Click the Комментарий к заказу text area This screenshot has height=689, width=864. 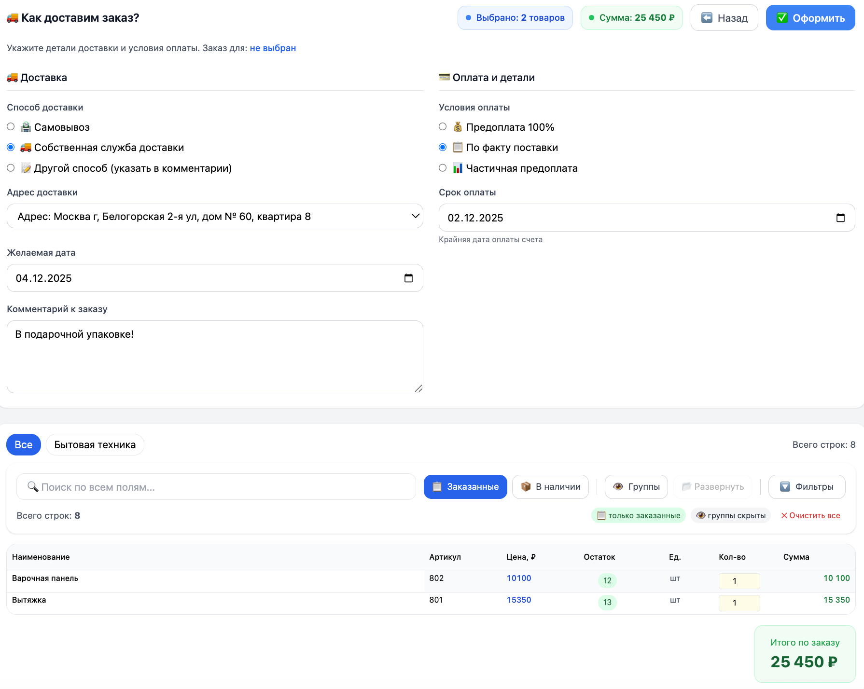(215, 357)
